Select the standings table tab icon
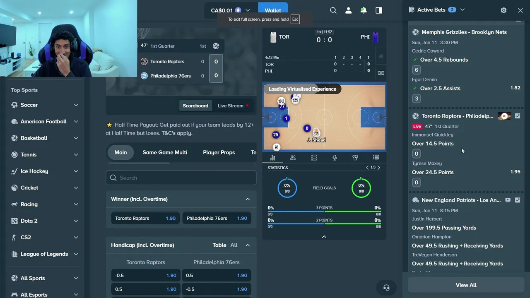530x298 pixels. [x=314, y=157]
